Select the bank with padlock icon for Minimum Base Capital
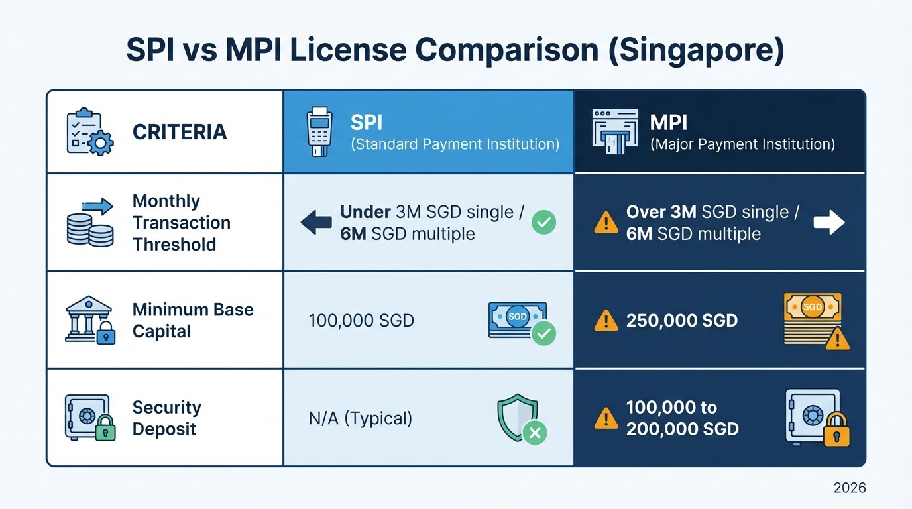 click(91, 318)
